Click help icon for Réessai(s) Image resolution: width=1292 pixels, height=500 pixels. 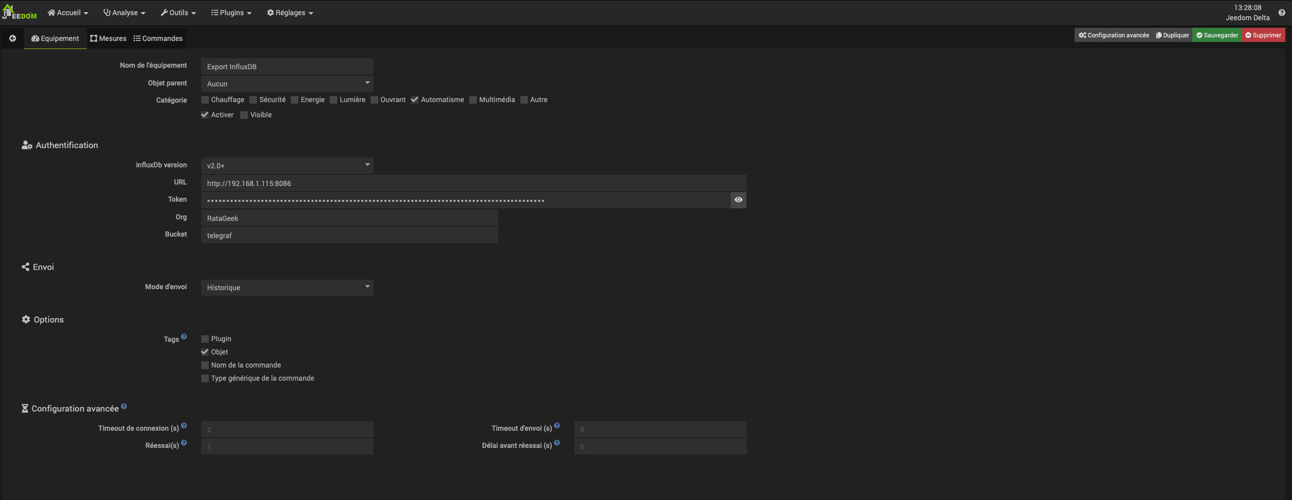[x=184, y=443]
